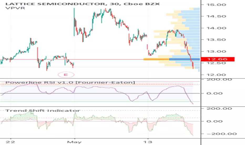The height and width of the screenshot is (145, 245).
Task: Click the '22' date label on time axis
Action: 10,142
